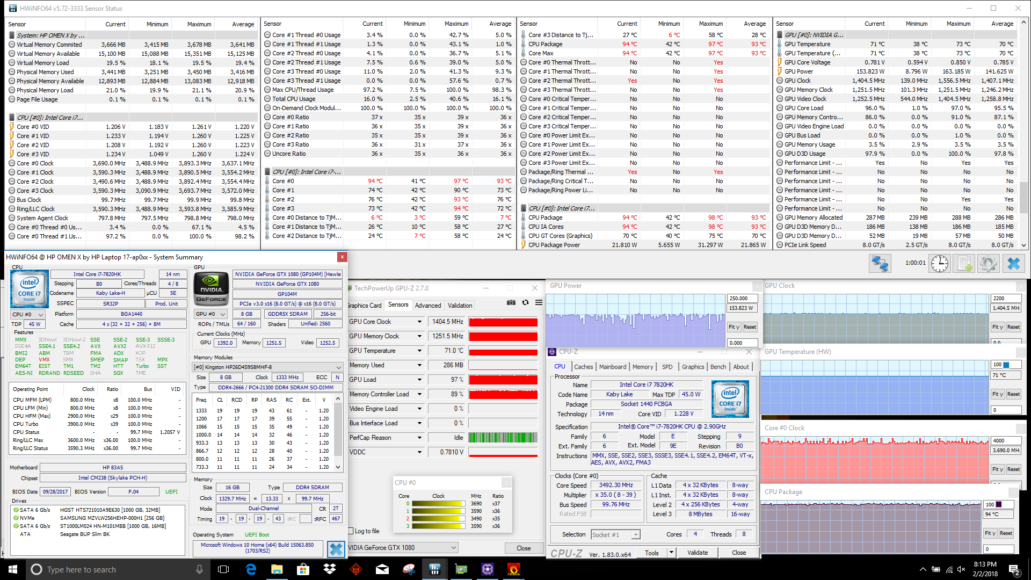Image resolution: width=1031 pixels, height=580 pixels.
Task: Switch to GPU-Z Advanced tab
Action: [428, 306]
